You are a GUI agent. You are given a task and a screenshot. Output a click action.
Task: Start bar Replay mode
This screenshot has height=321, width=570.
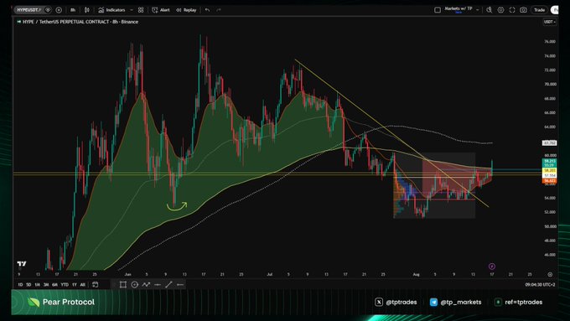point(186,10)
